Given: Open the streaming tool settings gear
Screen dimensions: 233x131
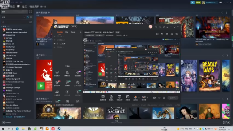Looking at the screenshot, I should (164, 98).
